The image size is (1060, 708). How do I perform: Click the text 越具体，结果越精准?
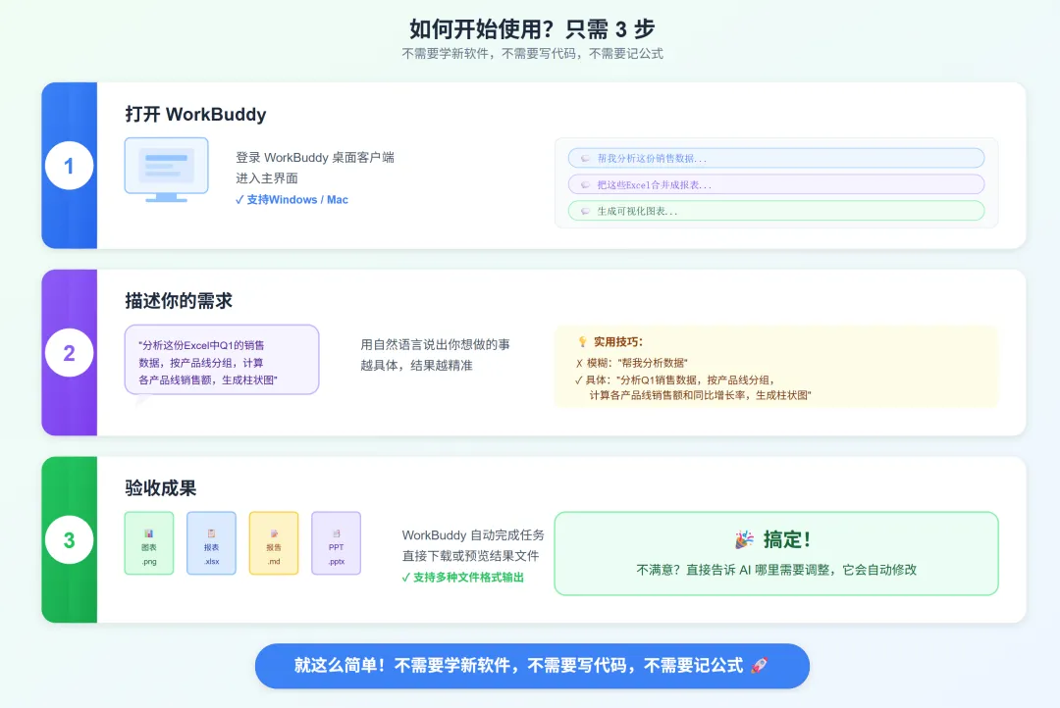pos(416,366)
